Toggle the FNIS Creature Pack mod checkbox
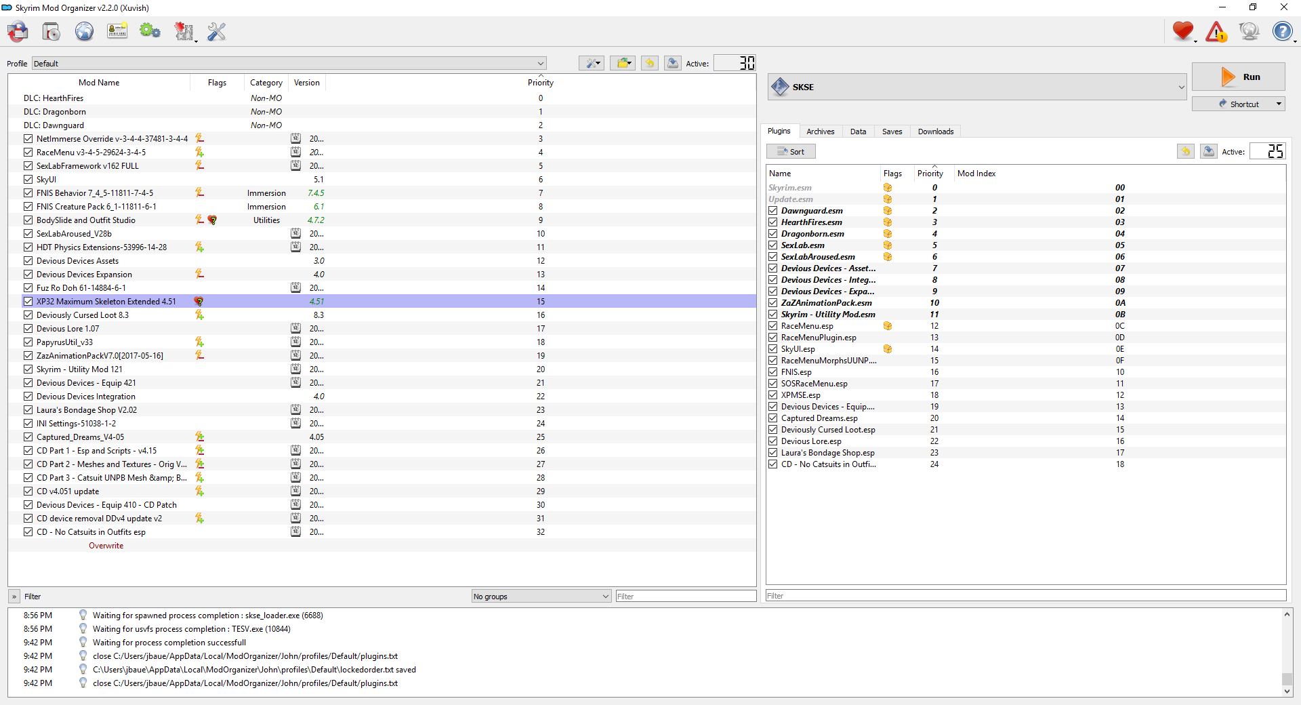This screenshot has height=705, width=1301. pos(28,207)
